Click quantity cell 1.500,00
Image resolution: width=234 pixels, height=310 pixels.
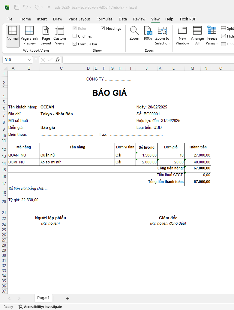tap(146, 155)
